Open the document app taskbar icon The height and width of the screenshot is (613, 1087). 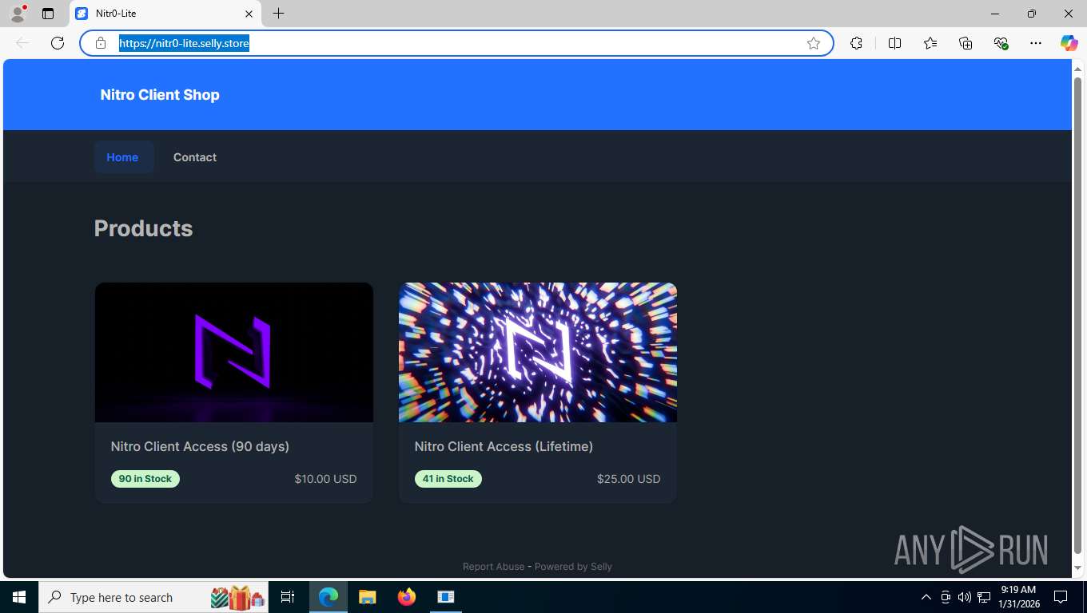click(446, 597)
